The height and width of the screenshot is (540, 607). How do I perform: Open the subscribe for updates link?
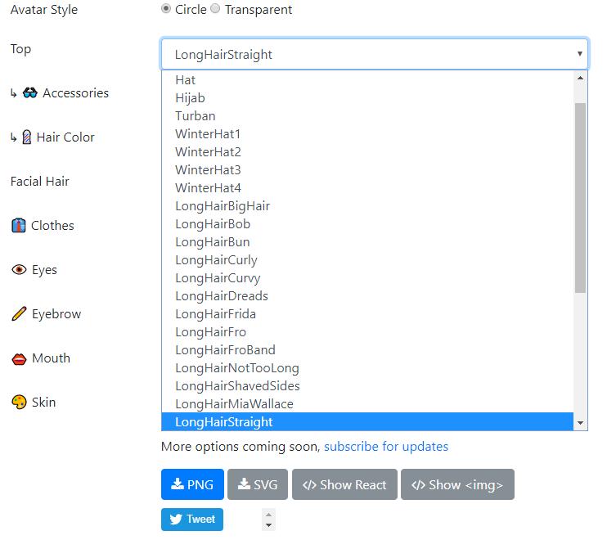point(386,447)
